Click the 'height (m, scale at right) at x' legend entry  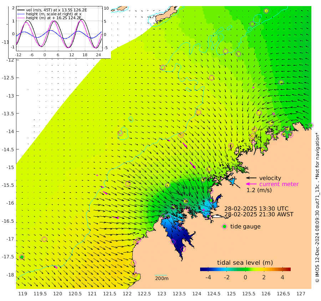coord(53,14)
